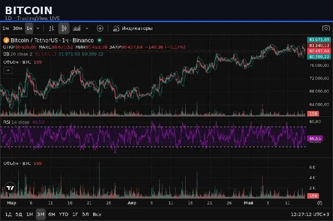Select the 6М date range
This screenshot has height=221, width=333.
point(52,214)
